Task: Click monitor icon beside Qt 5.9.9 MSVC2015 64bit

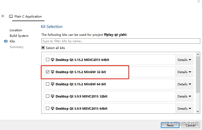Action: 53,109
